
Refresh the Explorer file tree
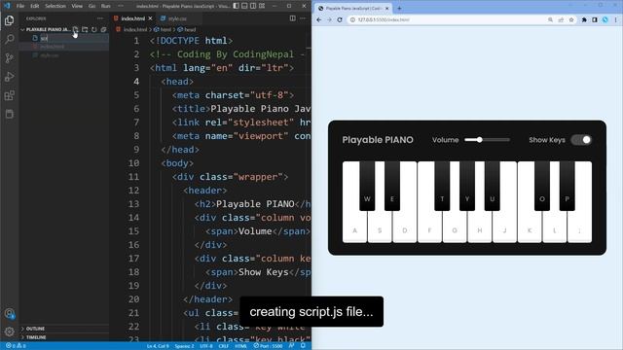(x=94, y=29)
